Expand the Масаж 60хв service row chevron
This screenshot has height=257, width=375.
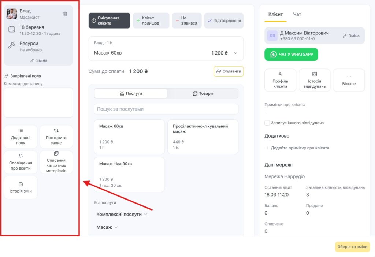(x=235, y=53)
